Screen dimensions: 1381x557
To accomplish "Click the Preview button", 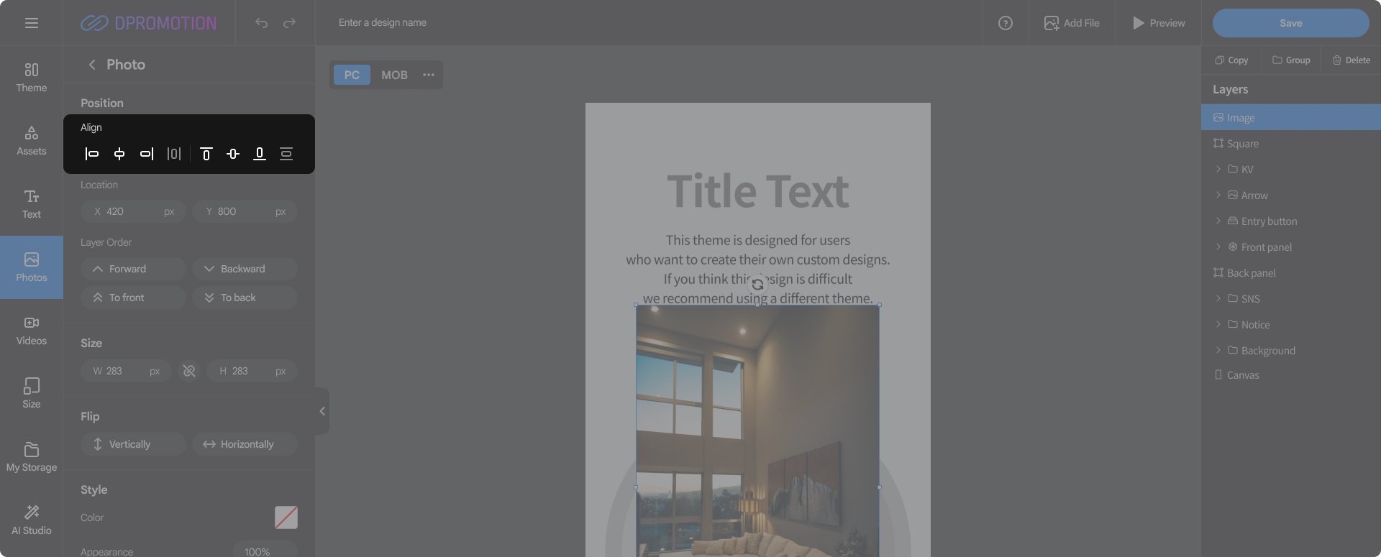I will click(1159, 23).
